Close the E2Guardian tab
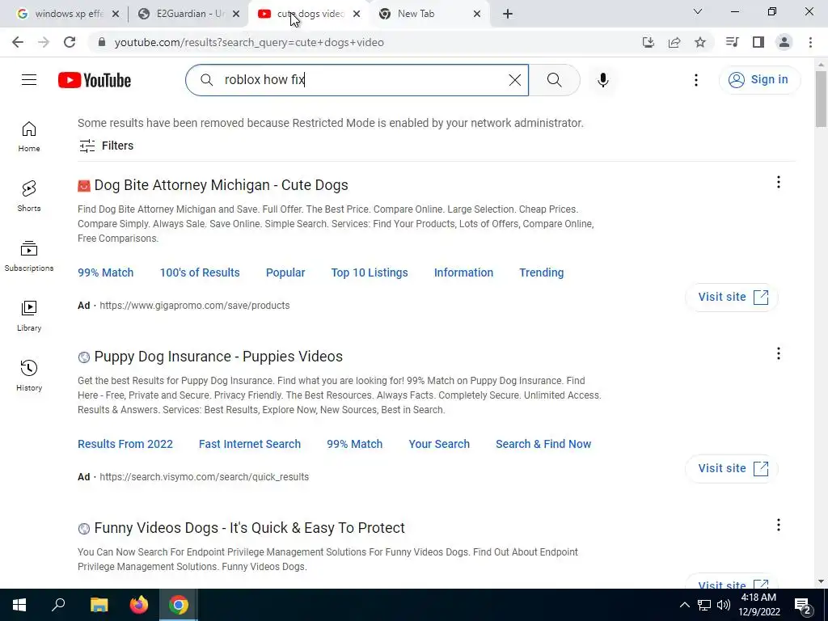Image resolution: width=828 pixels, height=621 pixels. point(237,14)
